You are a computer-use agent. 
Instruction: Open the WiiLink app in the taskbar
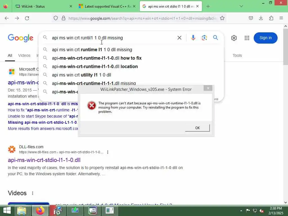tap(93, 210)
